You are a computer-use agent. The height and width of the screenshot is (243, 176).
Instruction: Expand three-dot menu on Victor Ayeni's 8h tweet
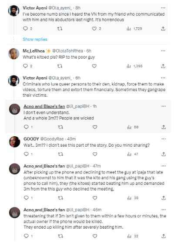pyautogui.click(x=163, y=8)
